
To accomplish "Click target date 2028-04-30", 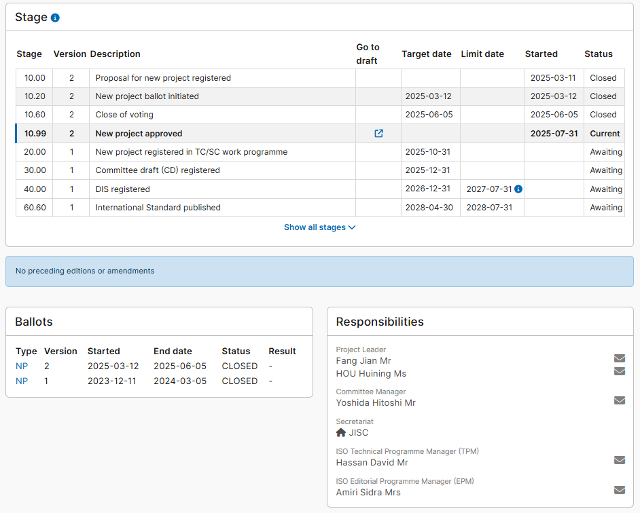I will coord(429,208).
